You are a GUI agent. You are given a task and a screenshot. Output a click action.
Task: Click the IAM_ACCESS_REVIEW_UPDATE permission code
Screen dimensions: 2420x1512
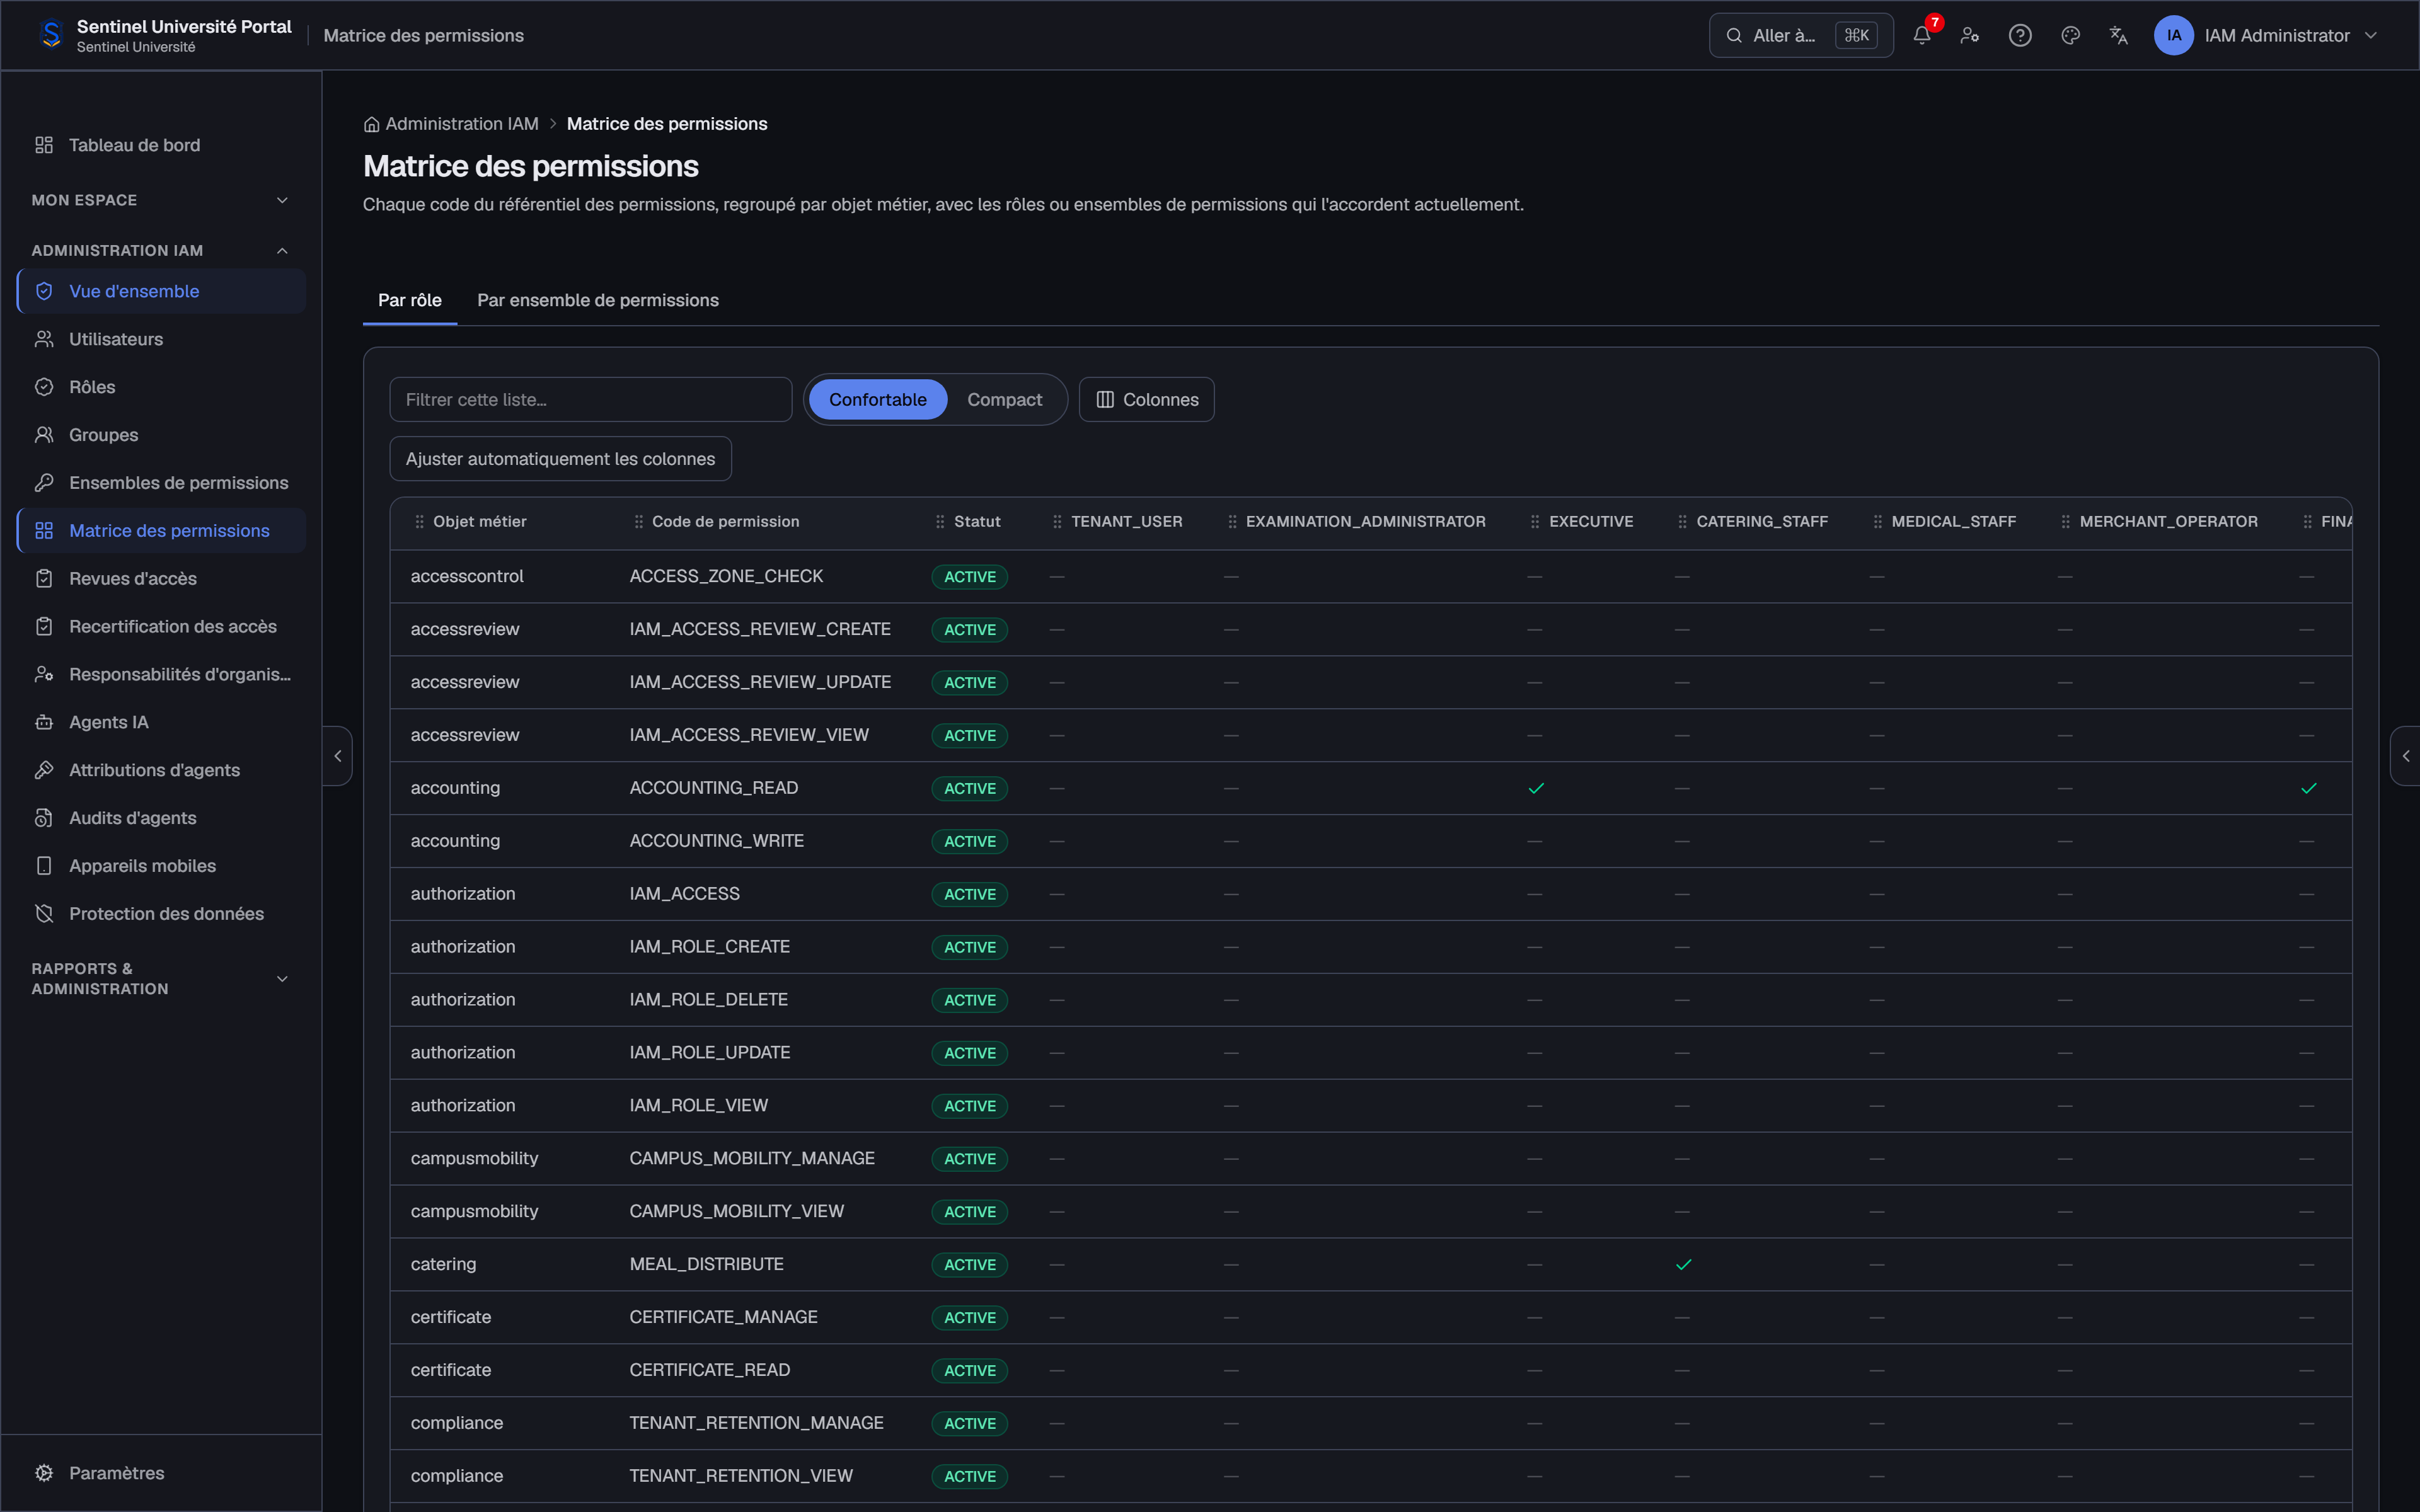pyautogui.click(x=760, y=682)
